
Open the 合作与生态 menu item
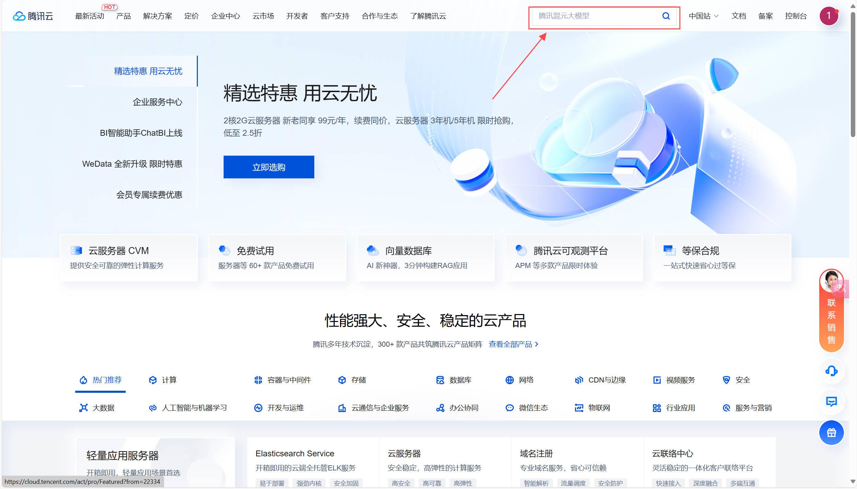380,16
